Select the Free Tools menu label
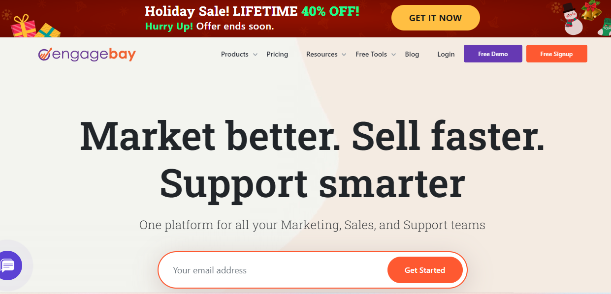This screenshot has width=611, height=294. [371, 54]
